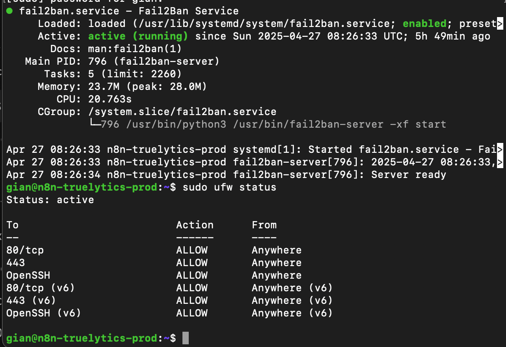Viewport: 506px width, 347px height.
Task: Click the 'From' column header
Action: [264, 225]
